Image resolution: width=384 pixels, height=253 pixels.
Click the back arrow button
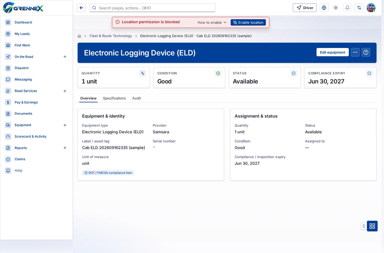81,8
